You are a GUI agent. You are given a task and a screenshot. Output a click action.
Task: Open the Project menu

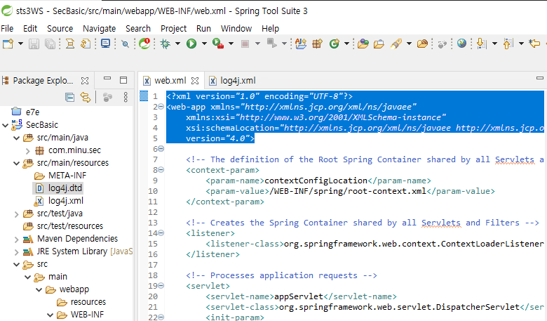173,29
